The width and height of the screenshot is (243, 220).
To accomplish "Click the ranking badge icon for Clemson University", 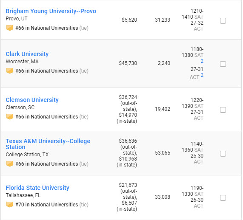I will click(x=10, y=117).
